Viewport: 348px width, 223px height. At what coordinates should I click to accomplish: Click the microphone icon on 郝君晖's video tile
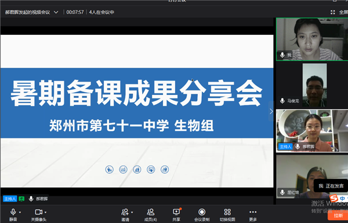click(298, 147)
